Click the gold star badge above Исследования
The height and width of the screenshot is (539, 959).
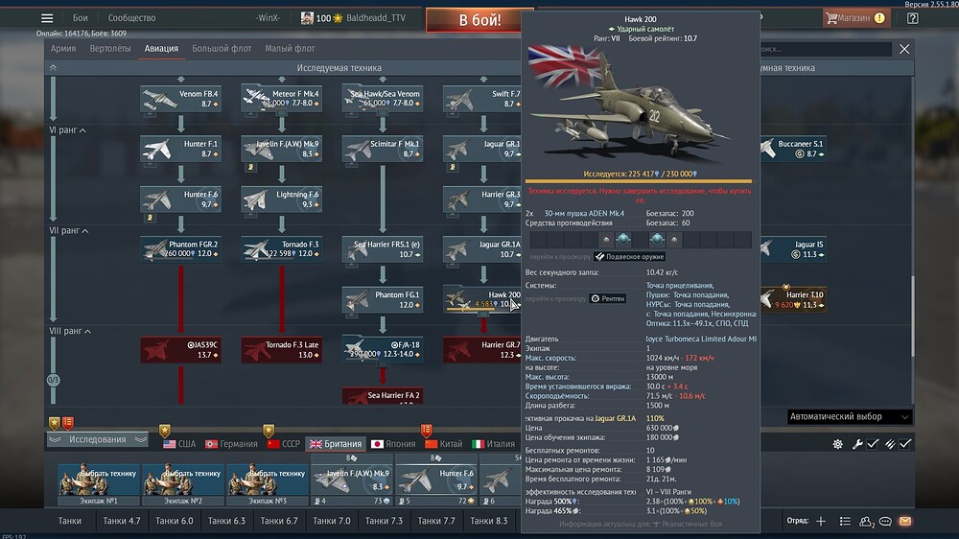(55, 423)
